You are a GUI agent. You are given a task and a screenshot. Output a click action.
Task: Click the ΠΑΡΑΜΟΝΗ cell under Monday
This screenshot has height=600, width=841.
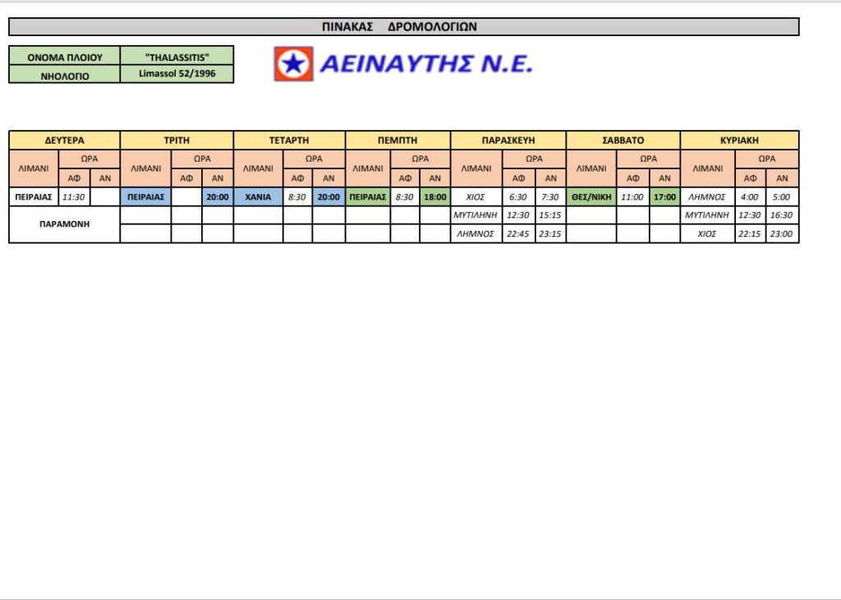pyautogui.click(x=64, y=224)
